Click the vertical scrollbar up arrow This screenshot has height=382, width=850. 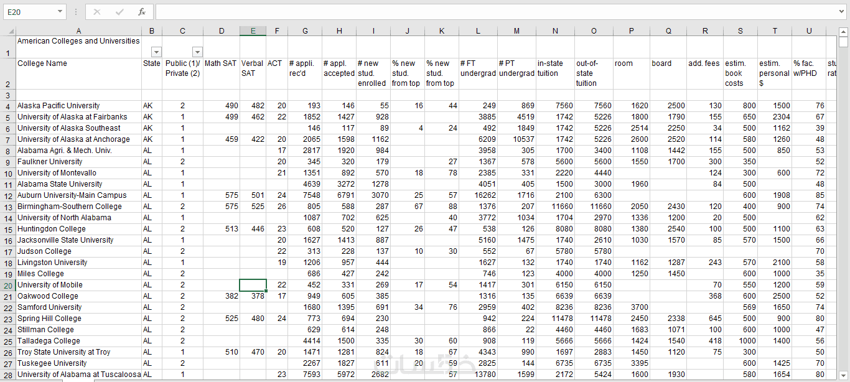click(843, 31)
